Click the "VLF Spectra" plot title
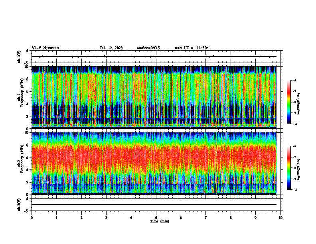The image size is (316, 244). click(x=45, y=48)
